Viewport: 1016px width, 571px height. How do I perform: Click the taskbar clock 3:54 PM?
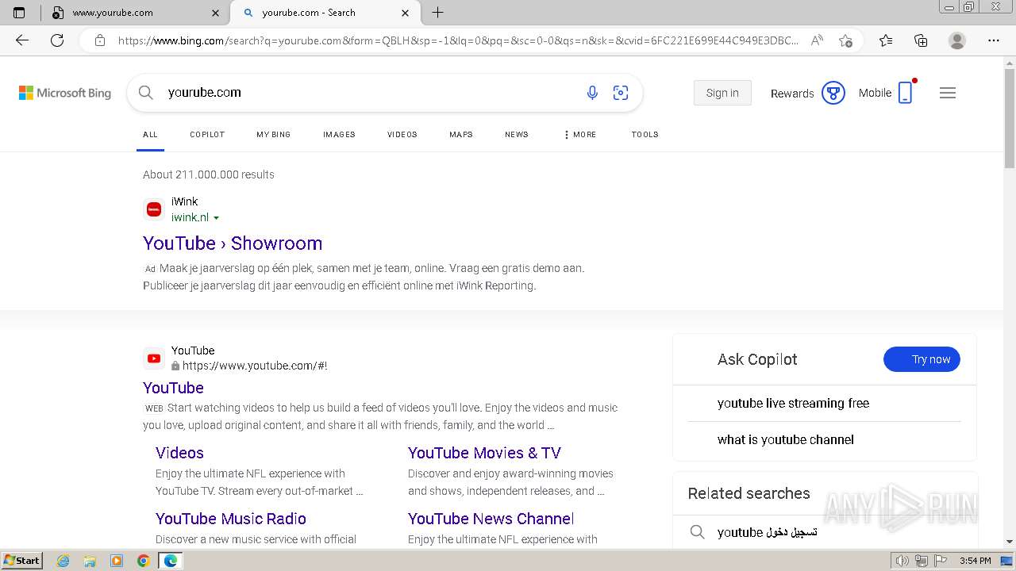click(x=975, y=561)
